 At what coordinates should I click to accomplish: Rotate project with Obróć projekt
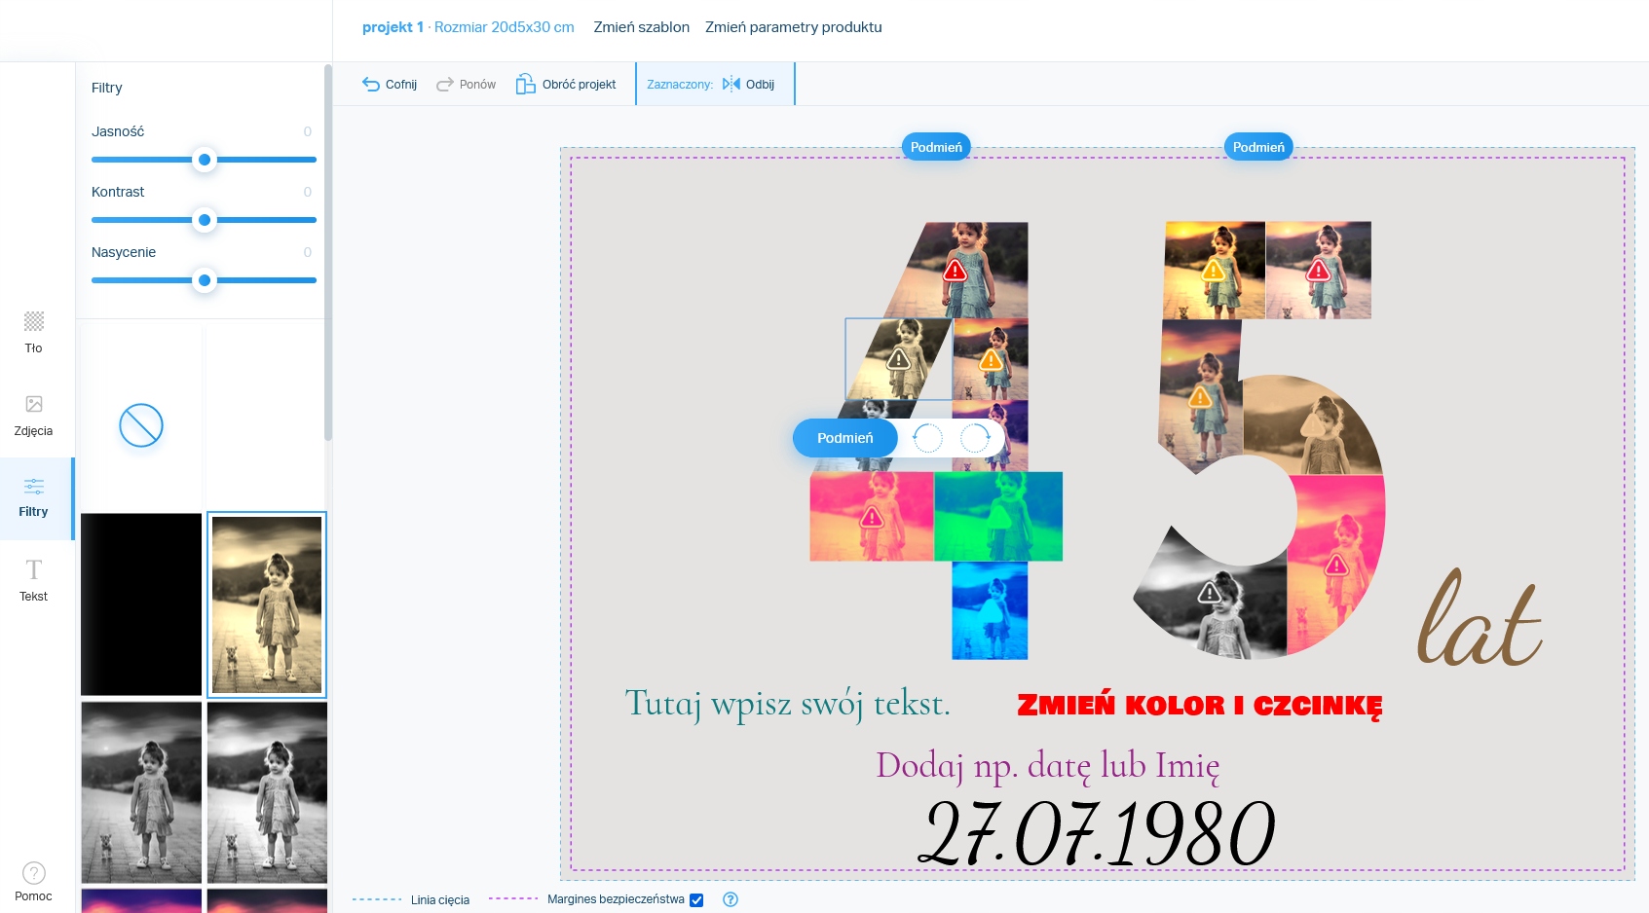point(566,85)
